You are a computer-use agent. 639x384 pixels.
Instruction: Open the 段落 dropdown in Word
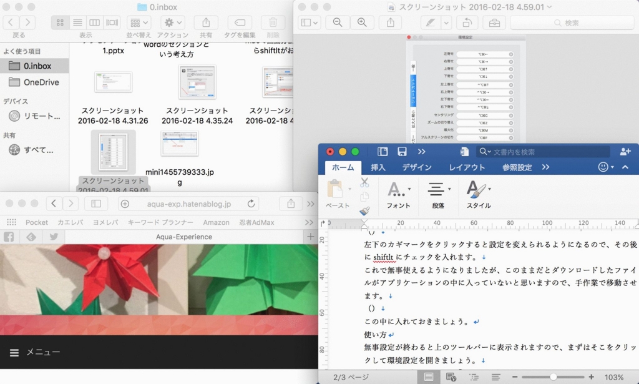click(x=439, y=195)
